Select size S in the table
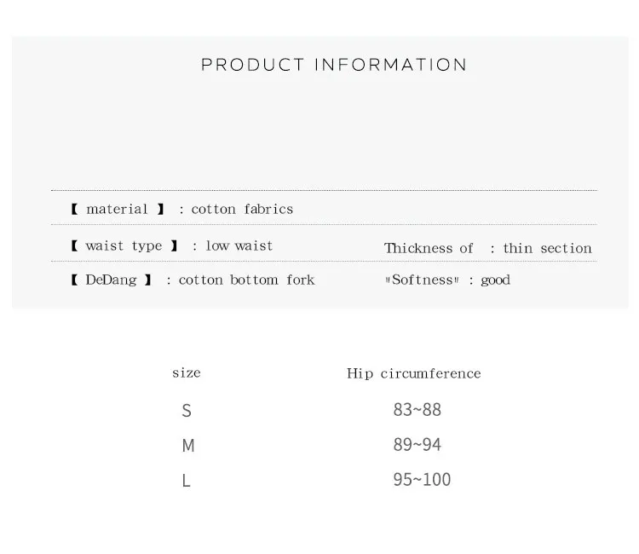This screenshot has width=639, height=554. pyautogui.click(x=187, y=410)
